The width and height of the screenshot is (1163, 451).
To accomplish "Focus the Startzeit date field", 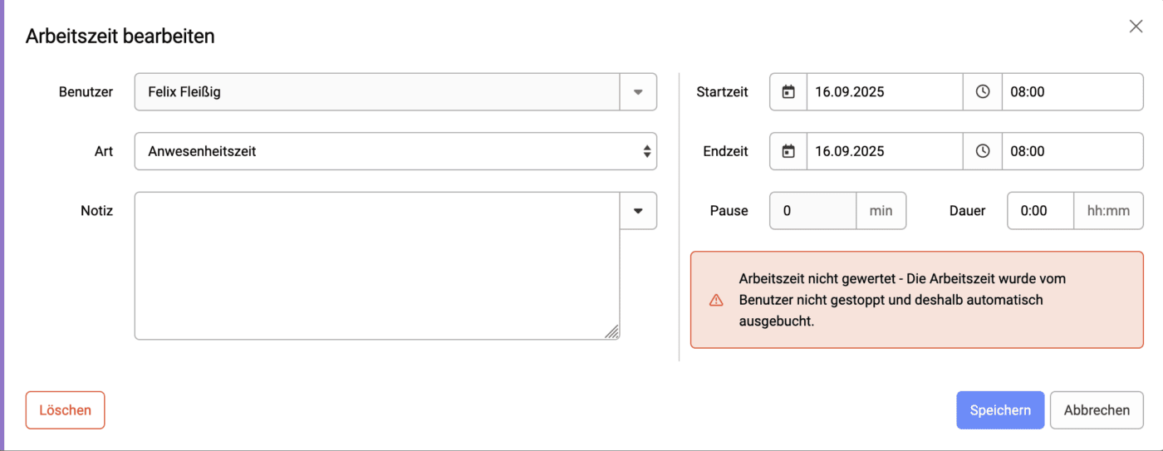I will pos(884,92).
